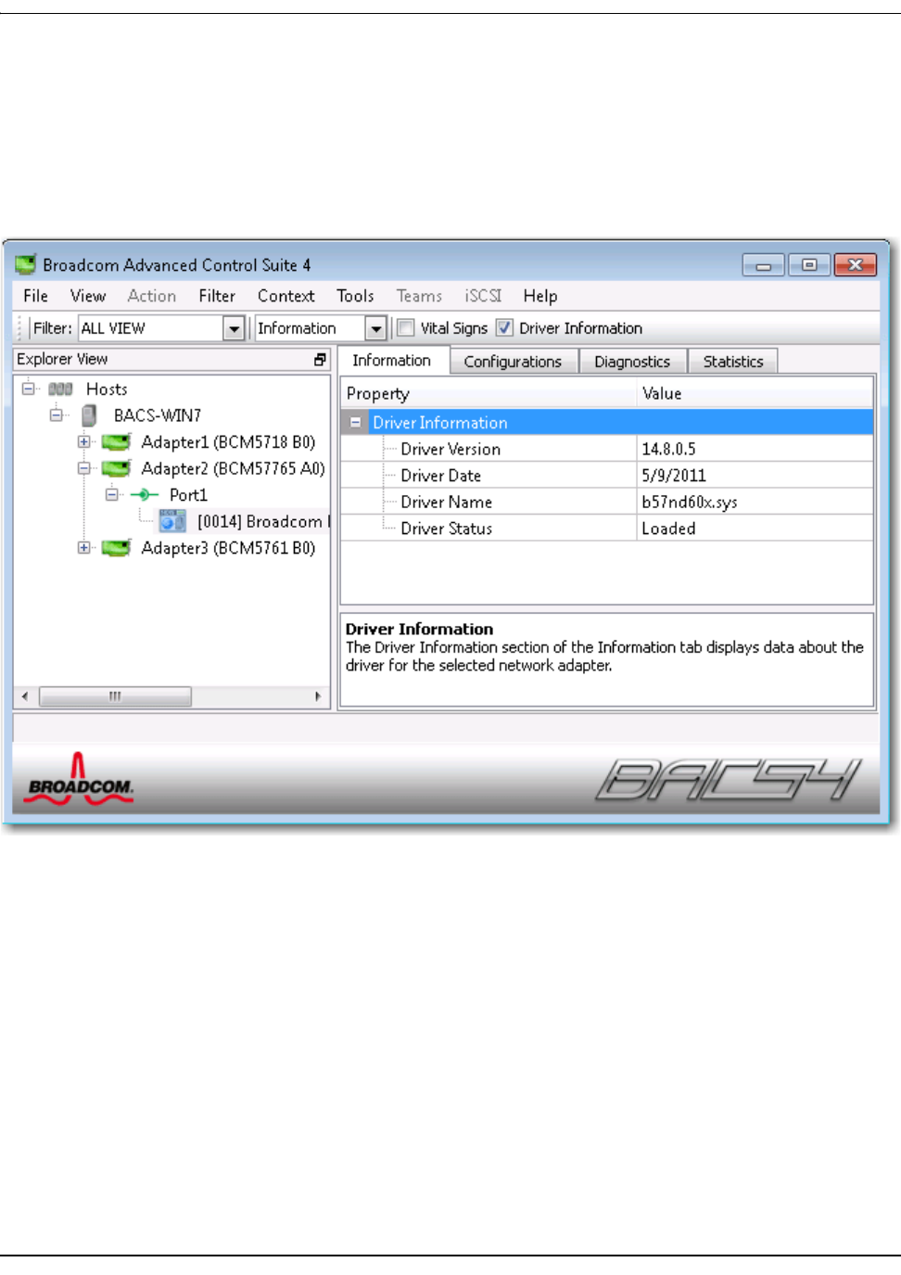Select the BACS-WIN7 host item
Image resolution: width=901 pixels, height=1275 pixels.
point(158,415)
